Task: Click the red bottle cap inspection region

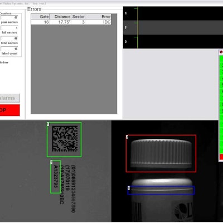Action: [x=161, y=153]
